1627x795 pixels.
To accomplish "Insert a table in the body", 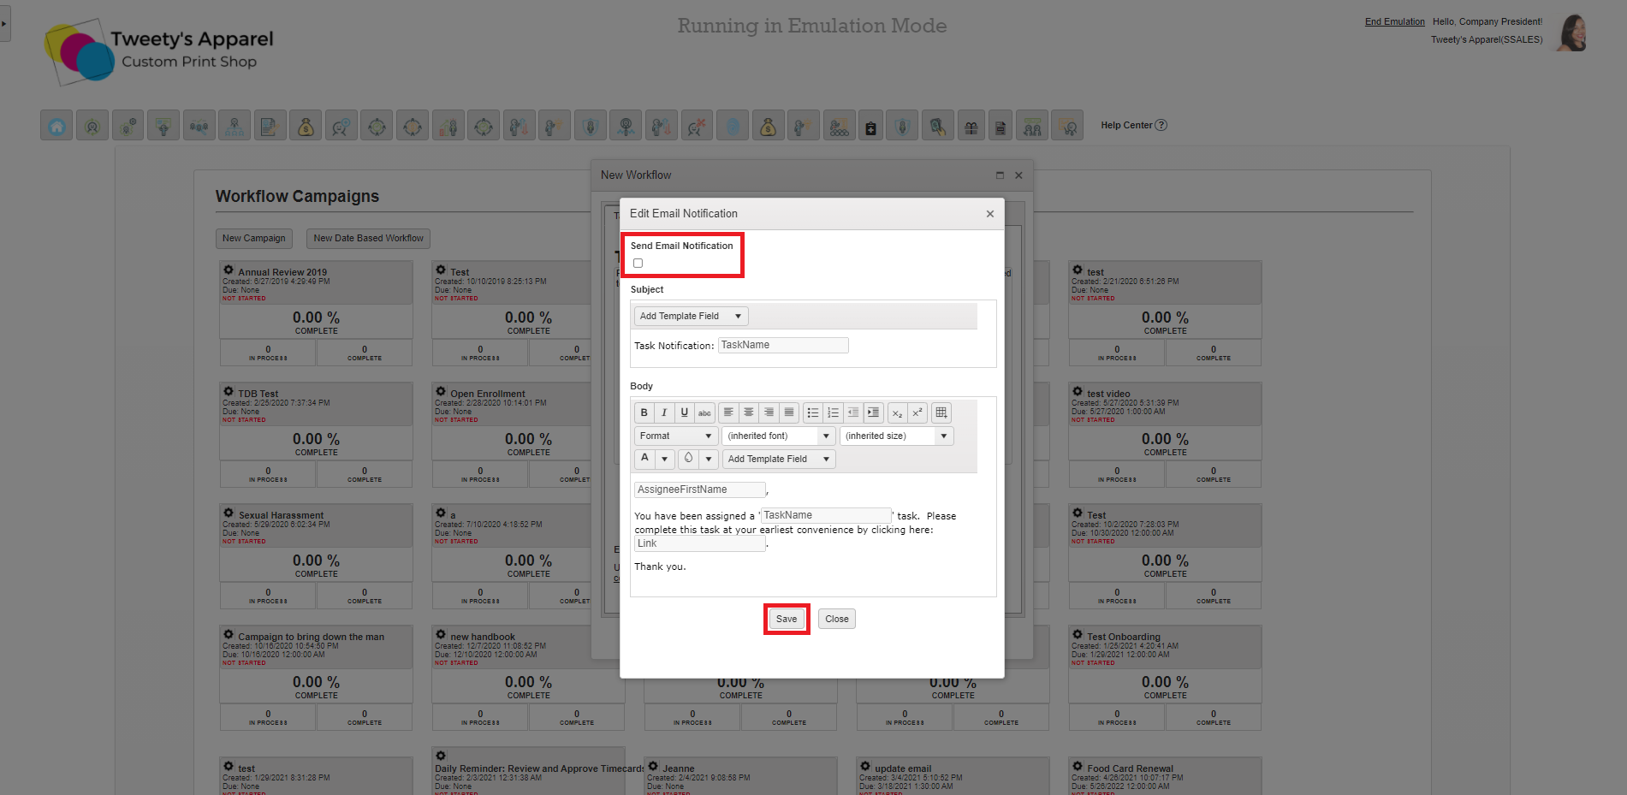I will (x=941, y=412).
